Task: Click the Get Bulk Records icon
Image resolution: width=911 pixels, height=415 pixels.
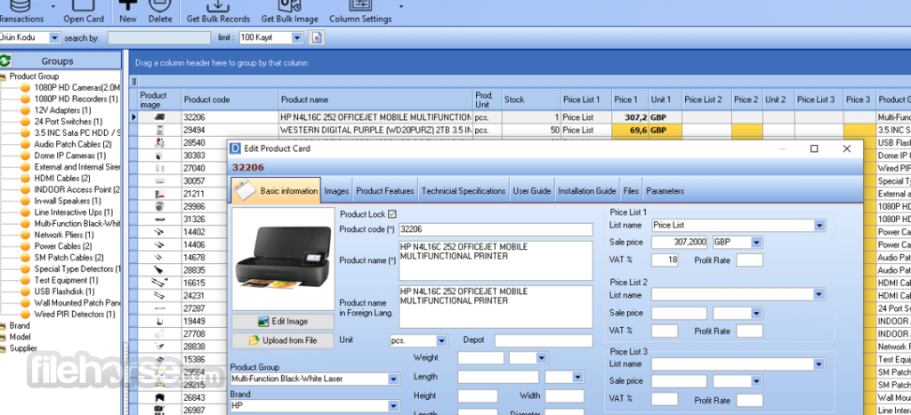Action: coord(218,5)
